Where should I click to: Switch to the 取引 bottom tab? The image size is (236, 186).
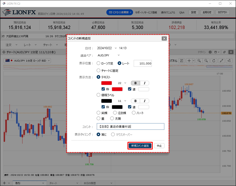click(x=29, y=183)
